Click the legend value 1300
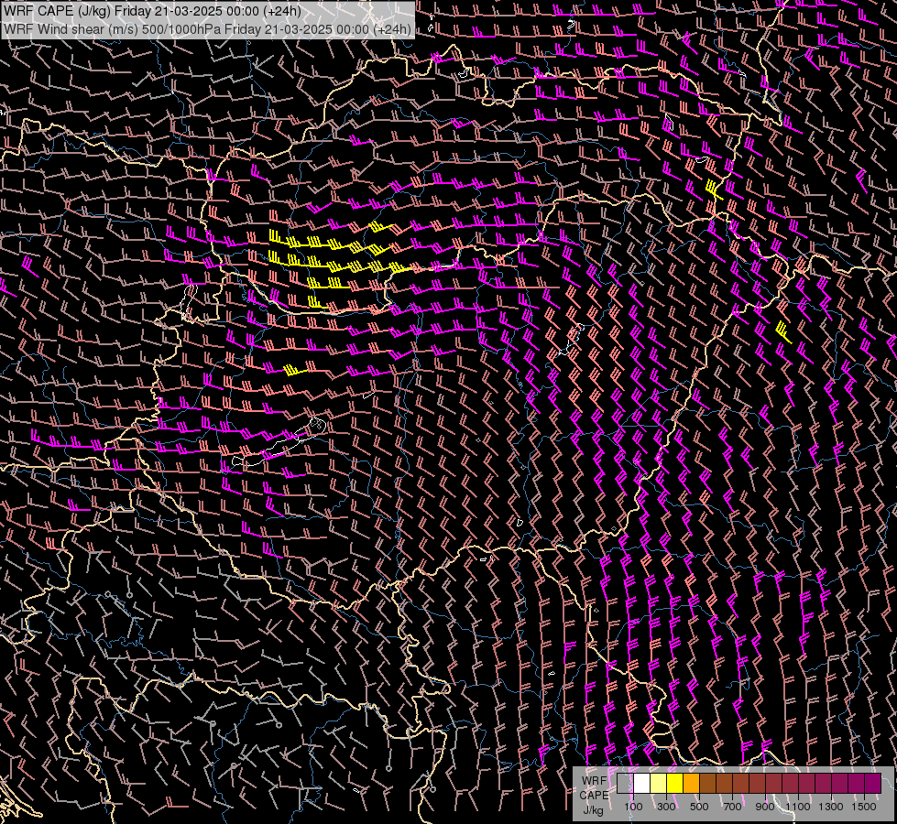Image resolution: width=897 pixels, height=824 pixels. 831,807
